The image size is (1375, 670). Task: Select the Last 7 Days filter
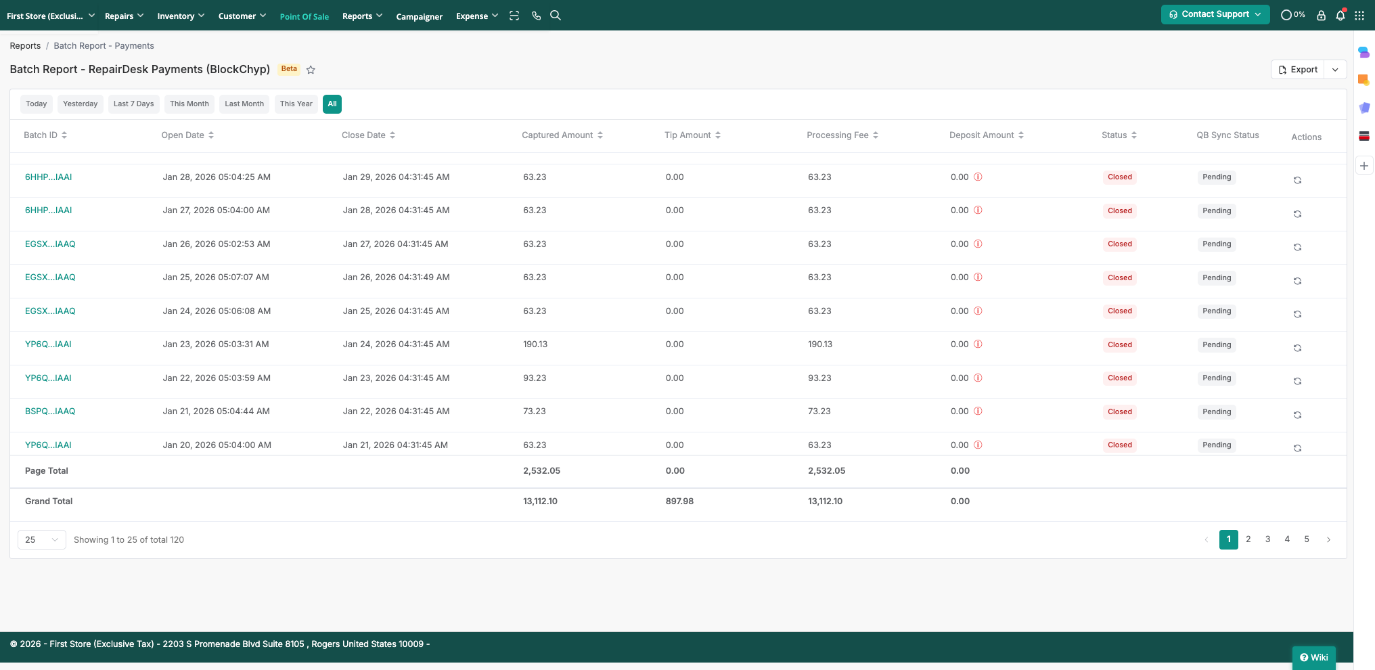[133, 104]
